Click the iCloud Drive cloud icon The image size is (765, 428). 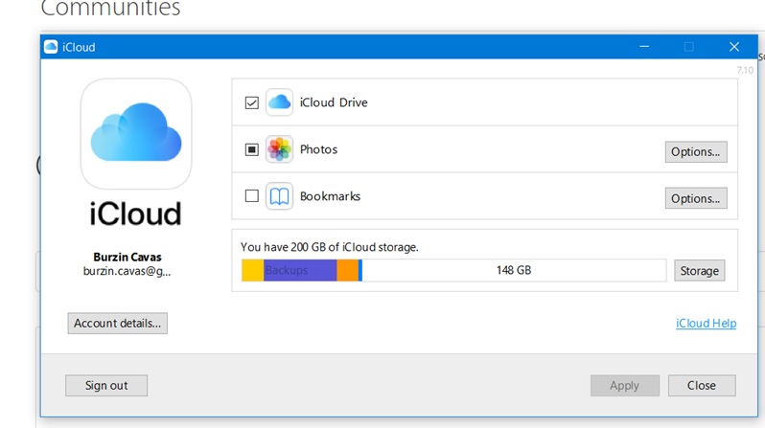pyautogui.click(x=279, y=102)
